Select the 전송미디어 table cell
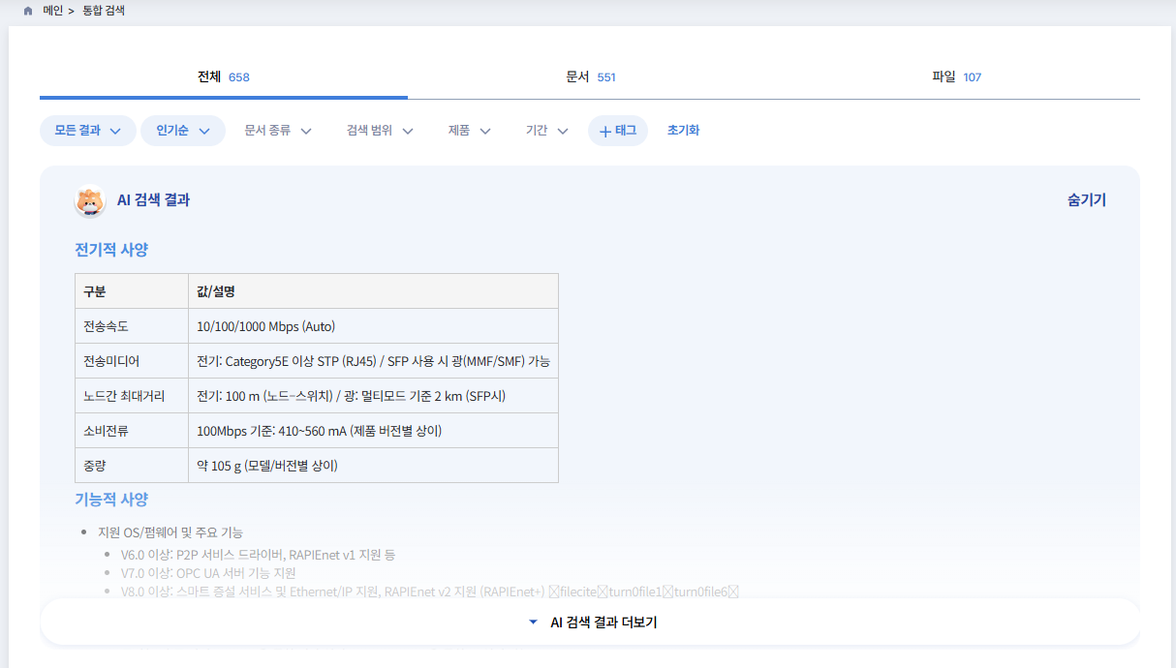 coord(132,361)
